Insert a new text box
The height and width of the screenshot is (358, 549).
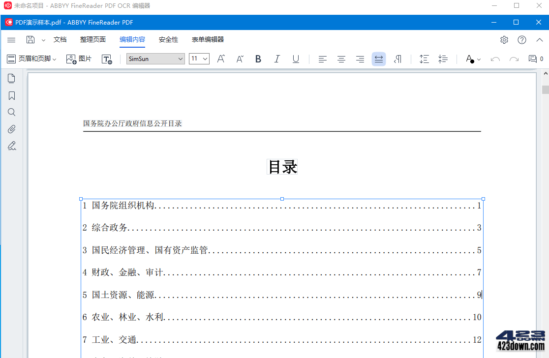(107, 59)
